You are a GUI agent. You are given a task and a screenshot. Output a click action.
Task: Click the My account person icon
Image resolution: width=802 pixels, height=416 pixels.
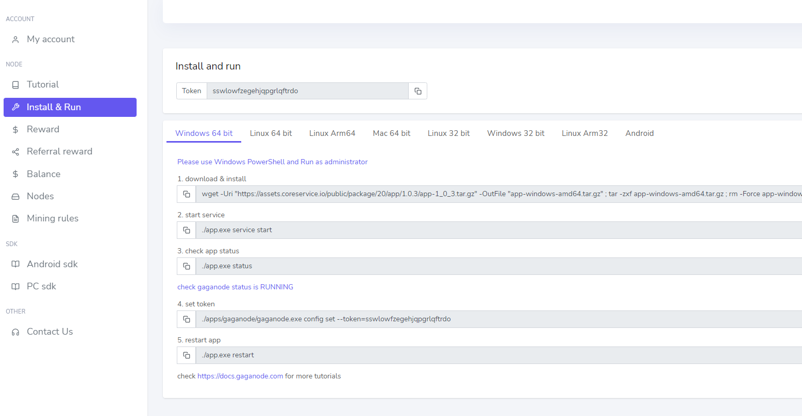15,40
